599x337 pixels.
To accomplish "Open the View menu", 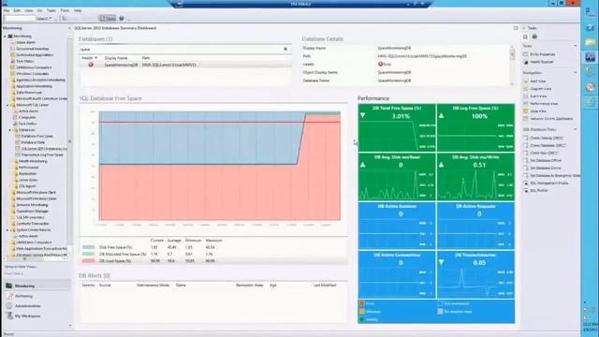I will 29,10.
